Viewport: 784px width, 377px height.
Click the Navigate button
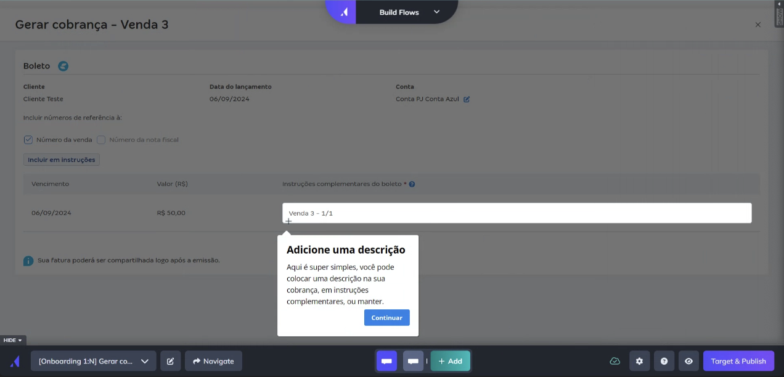pos(213,361)
